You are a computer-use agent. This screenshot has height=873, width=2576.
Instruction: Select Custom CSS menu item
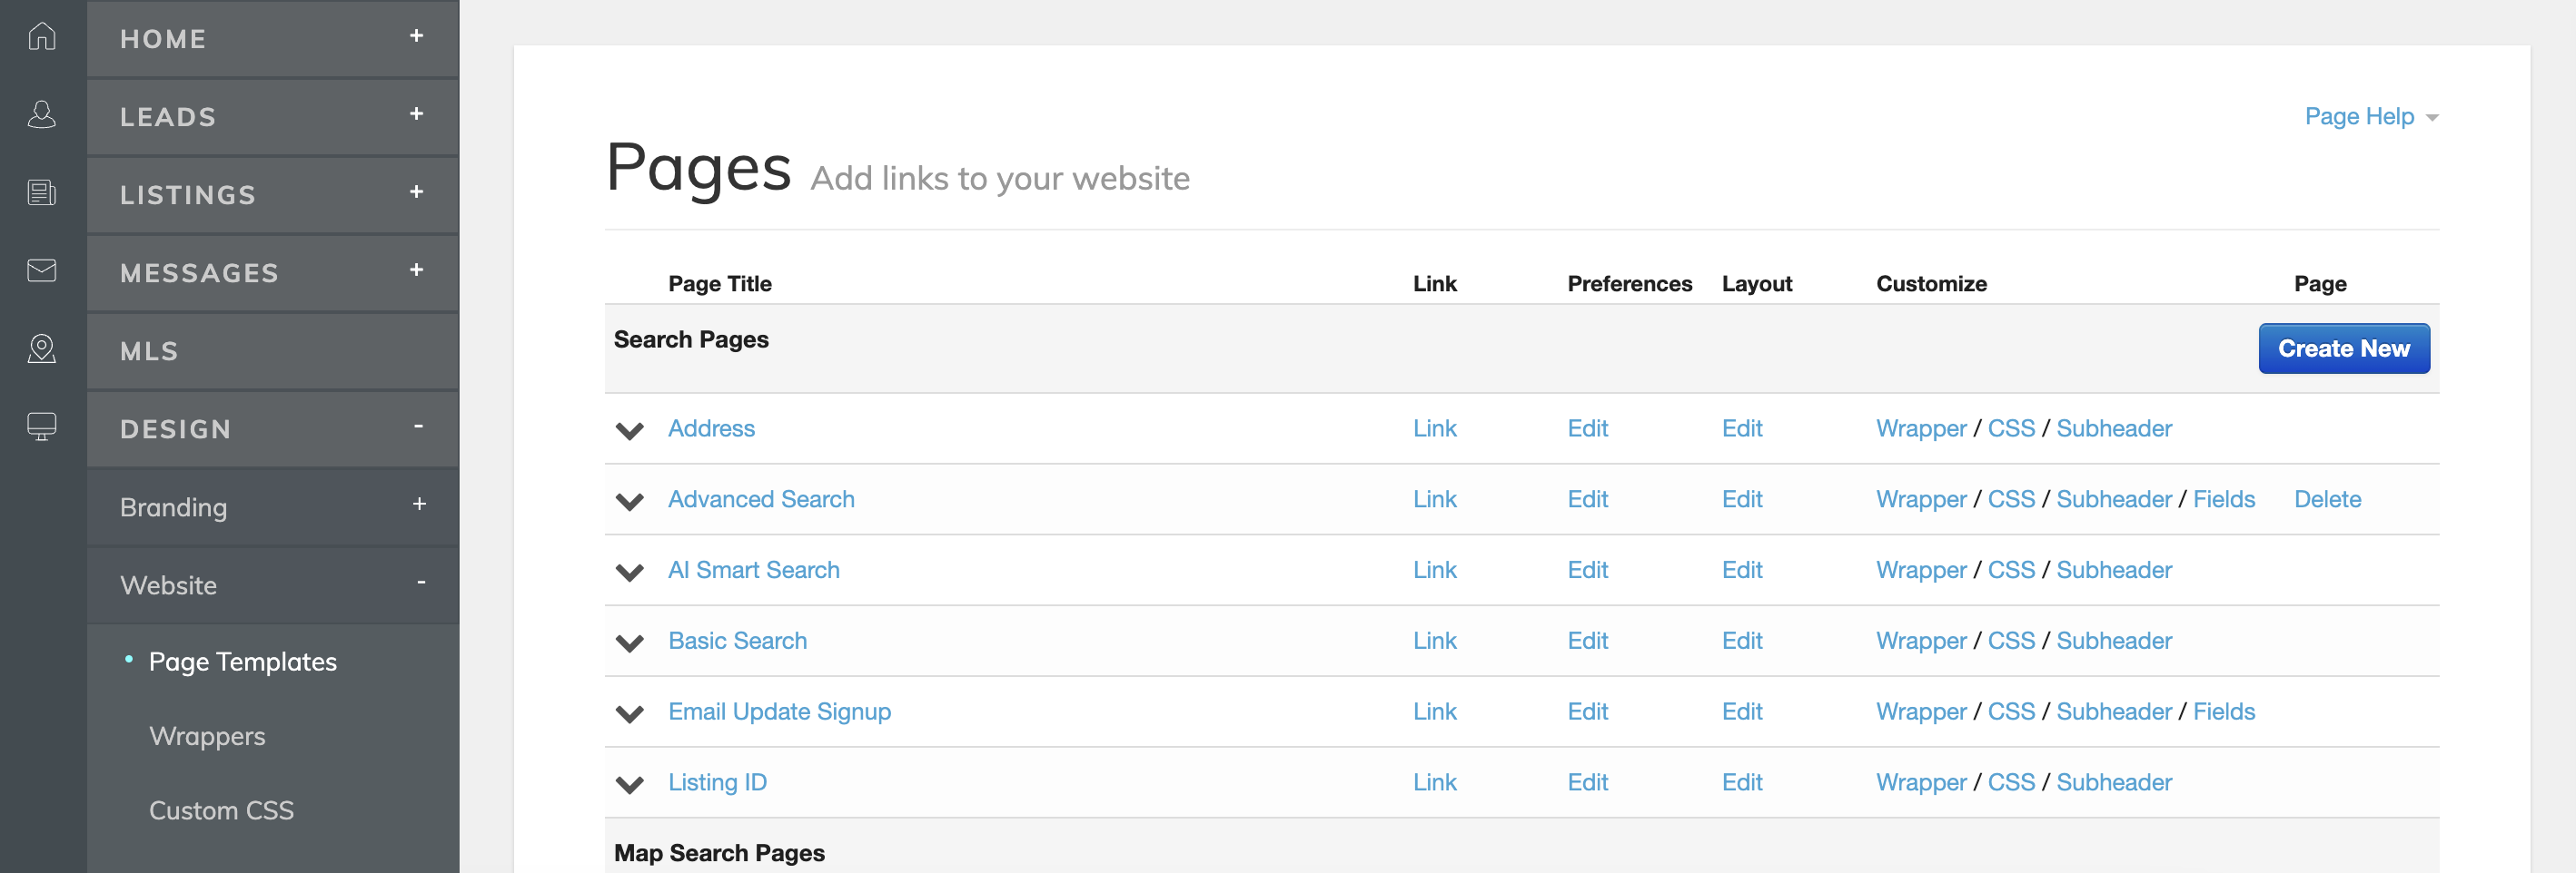coord(221,810)
